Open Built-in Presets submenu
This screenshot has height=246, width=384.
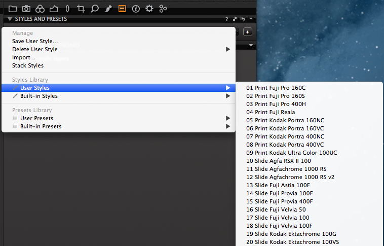(x=119, y=126)
